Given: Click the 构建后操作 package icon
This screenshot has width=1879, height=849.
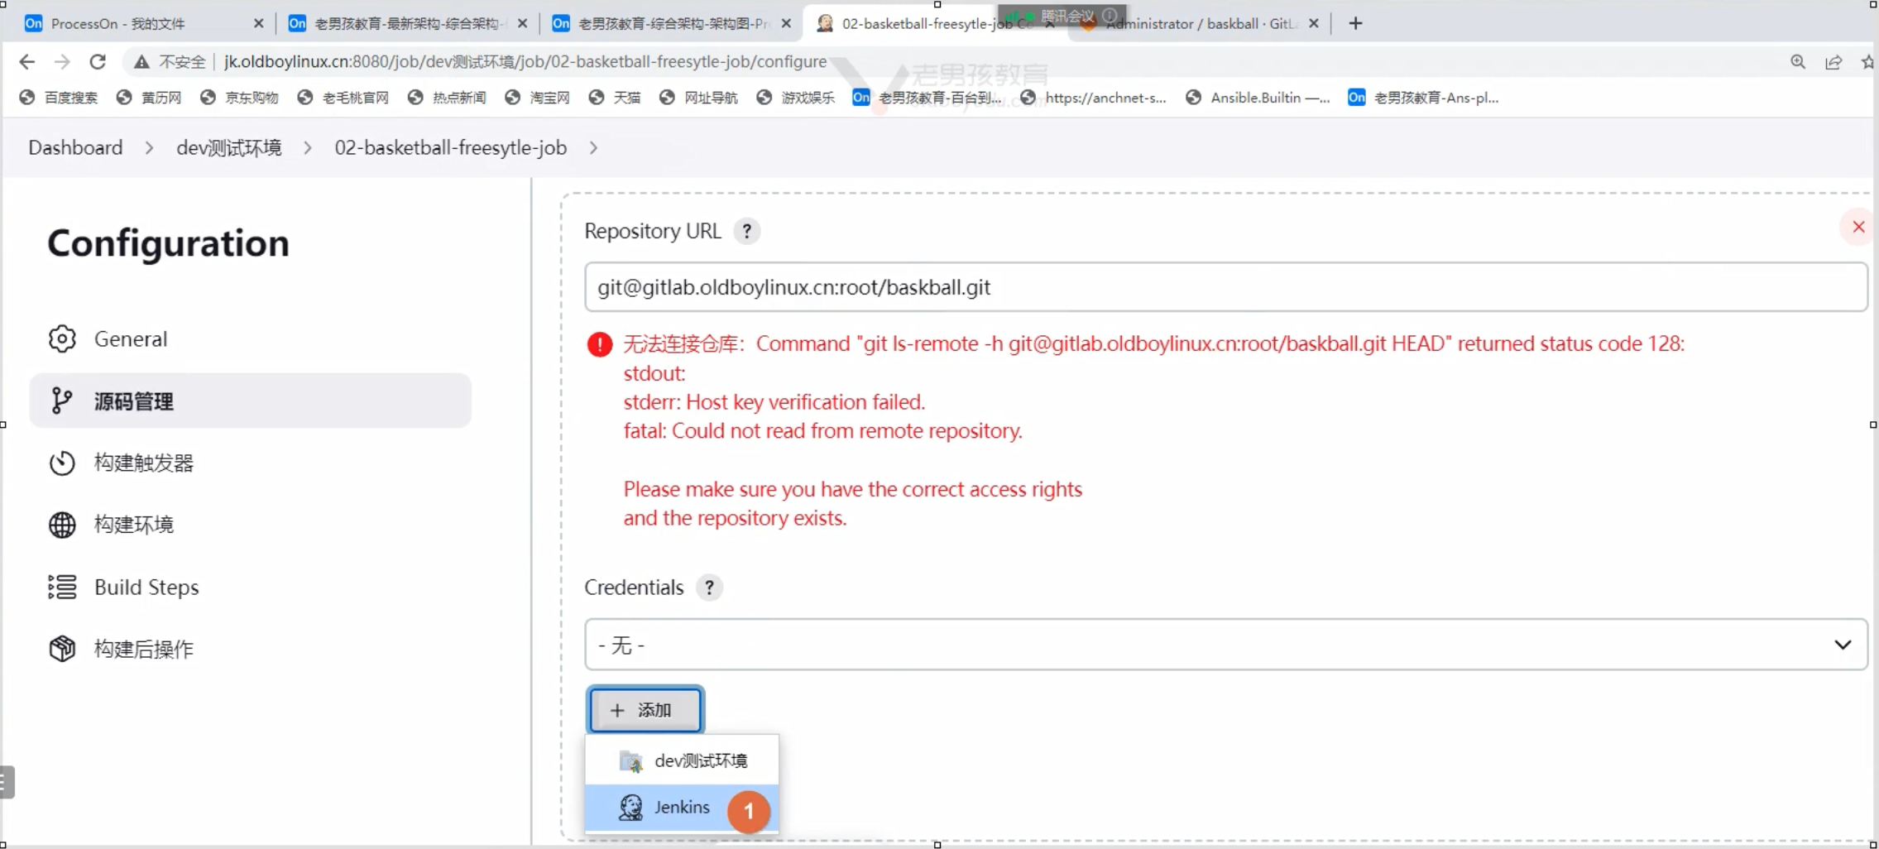Looking at the screenshot, I should tap(62, 649).
